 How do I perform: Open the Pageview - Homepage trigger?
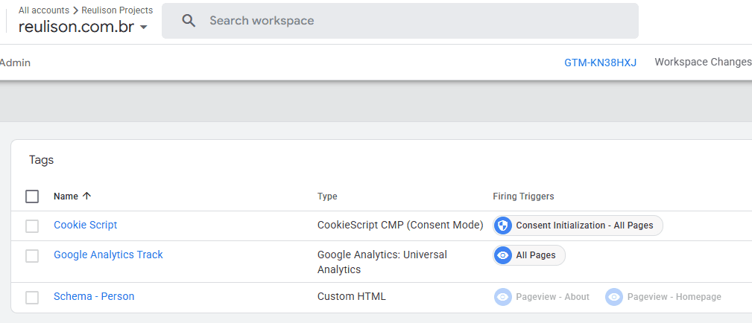(663, 297)
